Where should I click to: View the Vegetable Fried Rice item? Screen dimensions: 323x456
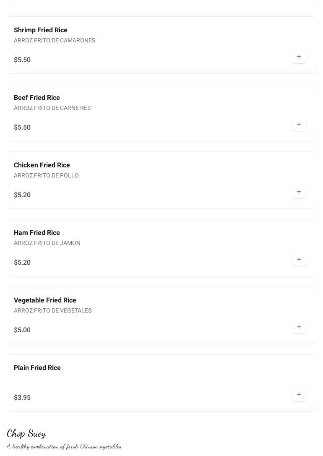point(45,300)
